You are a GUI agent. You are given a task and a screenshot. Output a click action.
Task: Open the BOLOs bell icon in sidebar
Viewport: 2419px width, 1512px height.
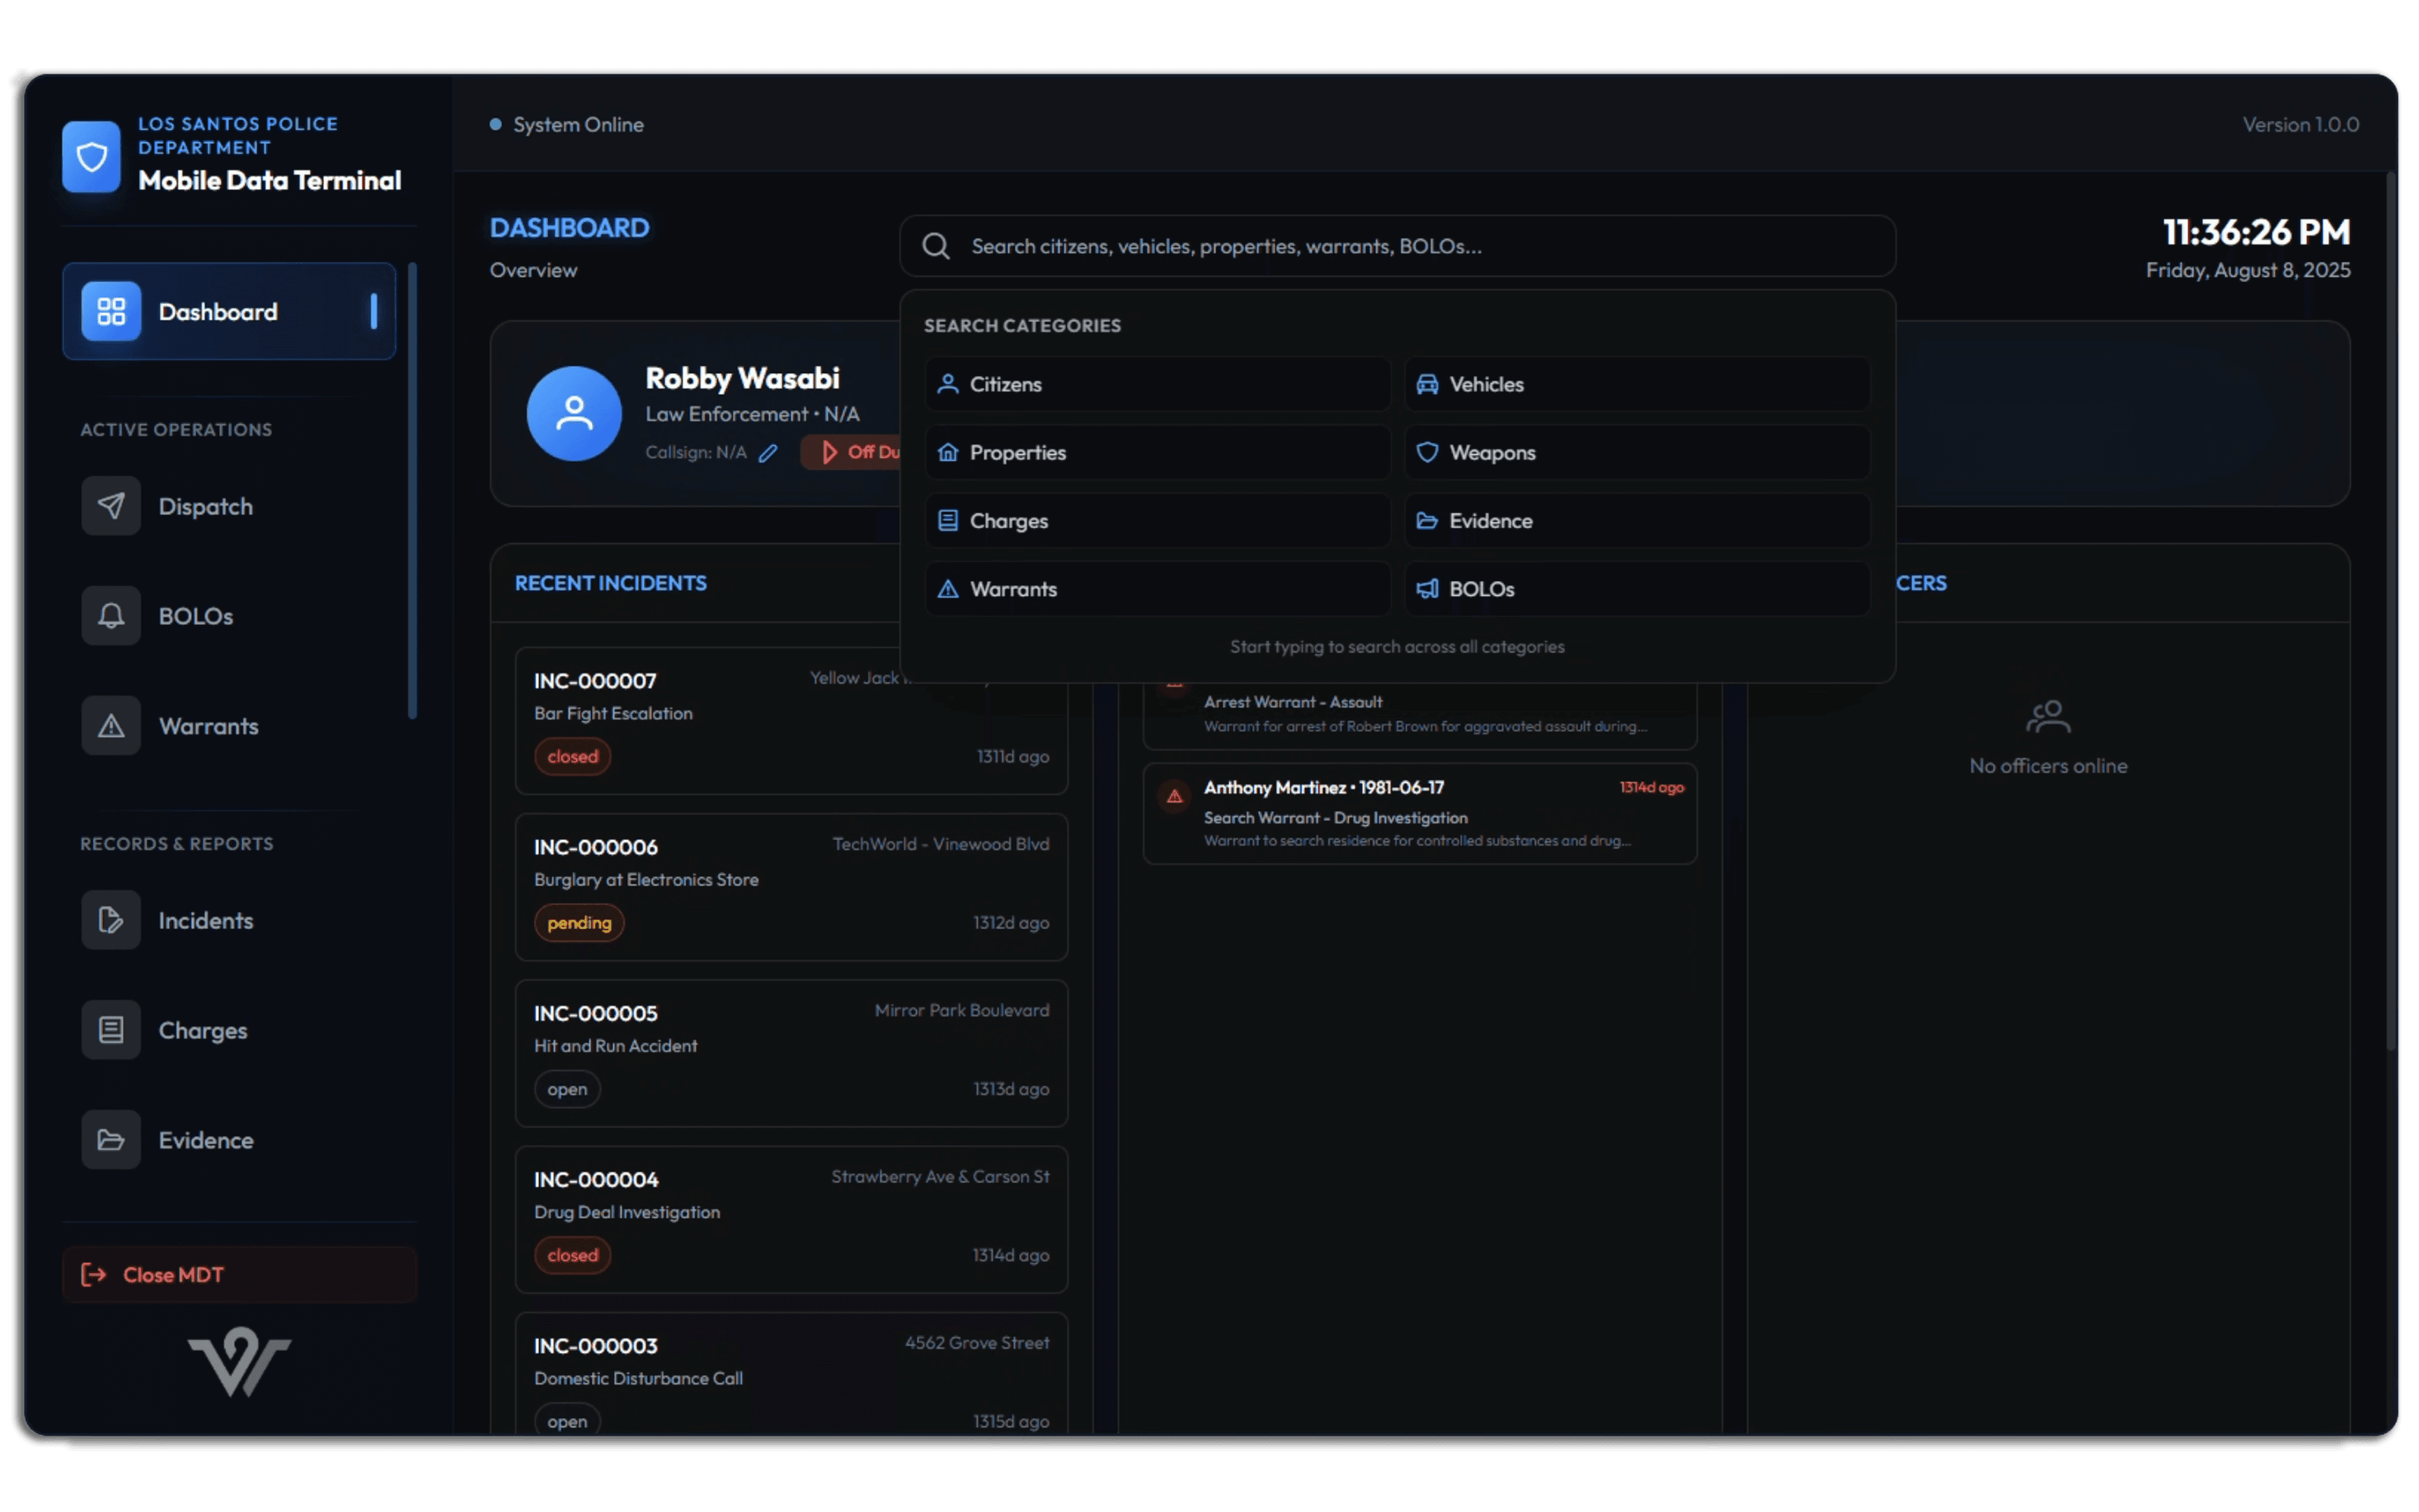(111, 615)
